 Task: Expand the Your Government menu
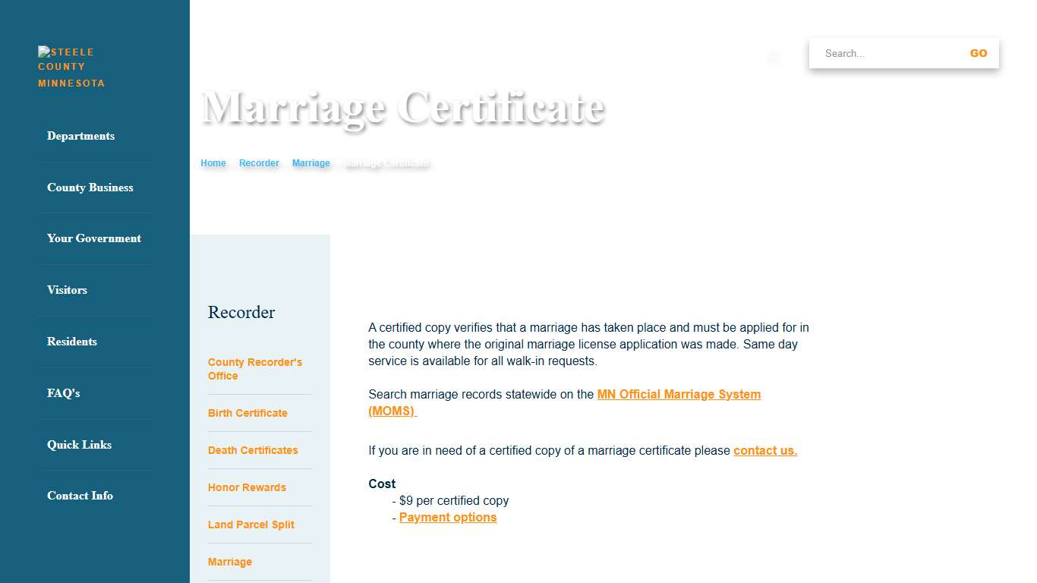click(x=94, y=238)
